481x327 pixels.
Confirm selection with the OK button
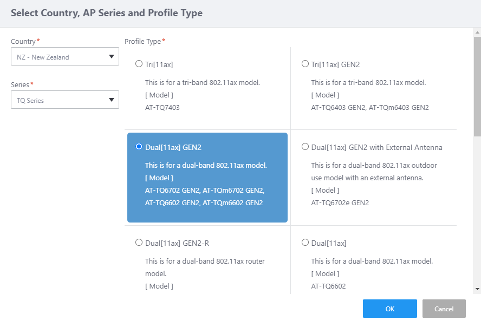(x=389, y=309)
